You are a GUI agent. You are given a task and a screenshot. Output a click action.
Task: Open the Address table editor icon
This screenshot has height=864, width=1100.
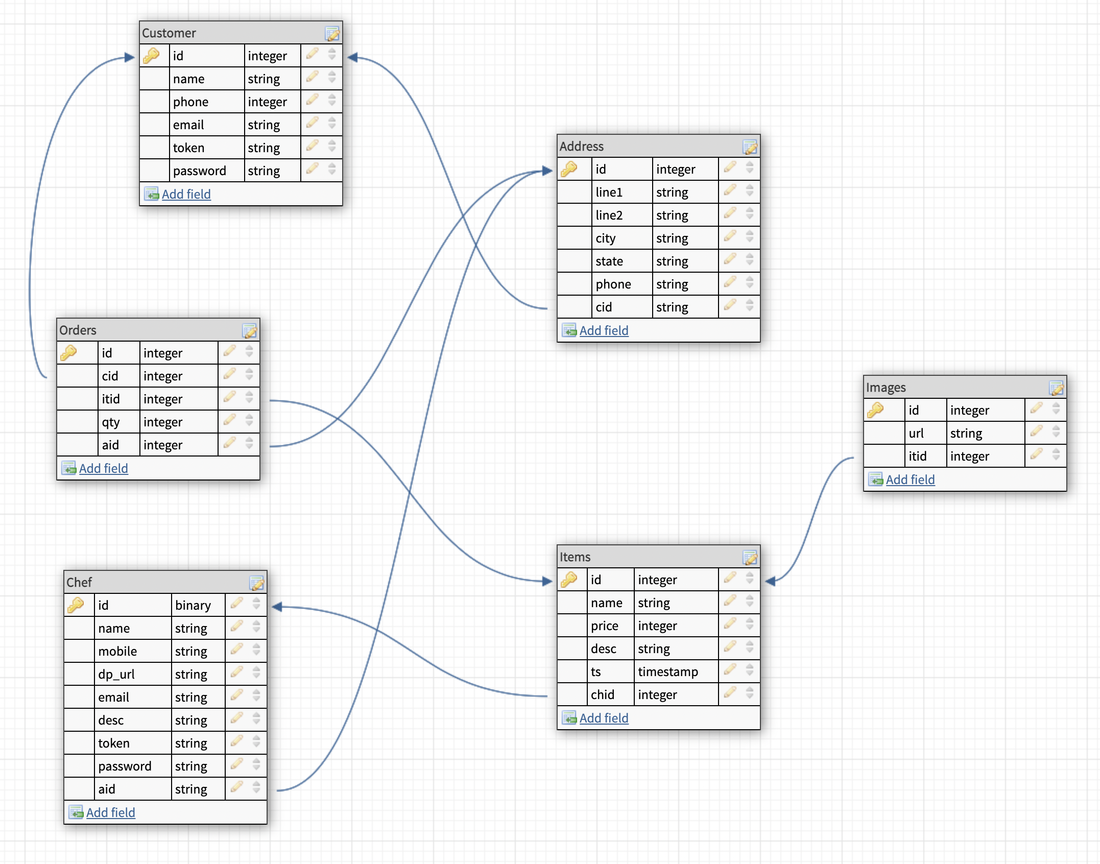coord(750,147)
